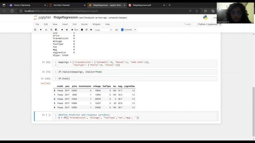Click the webcam video thumbnail overlay
The width and height of the screenshot is (255, 143).
(x=235, y=13)
